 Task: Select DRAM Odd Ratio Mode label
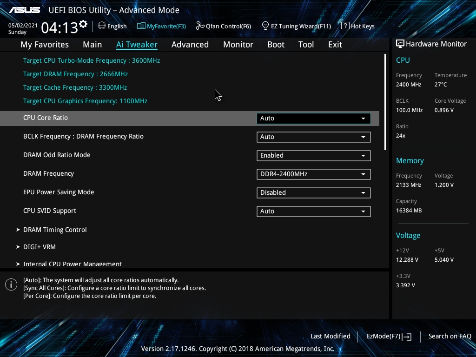click(x=57, y=155)
